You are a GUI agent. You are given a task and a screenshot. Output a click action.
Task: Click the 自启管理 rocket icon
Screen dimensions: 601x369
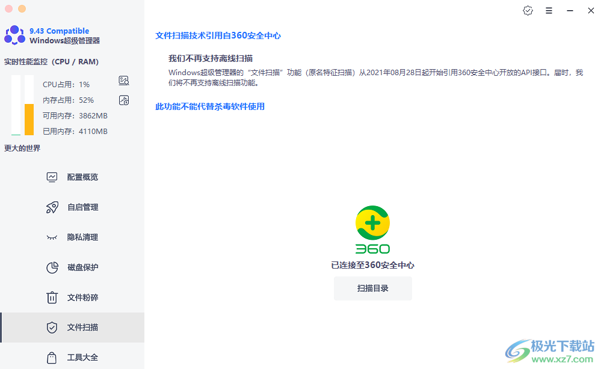(52, 207)
